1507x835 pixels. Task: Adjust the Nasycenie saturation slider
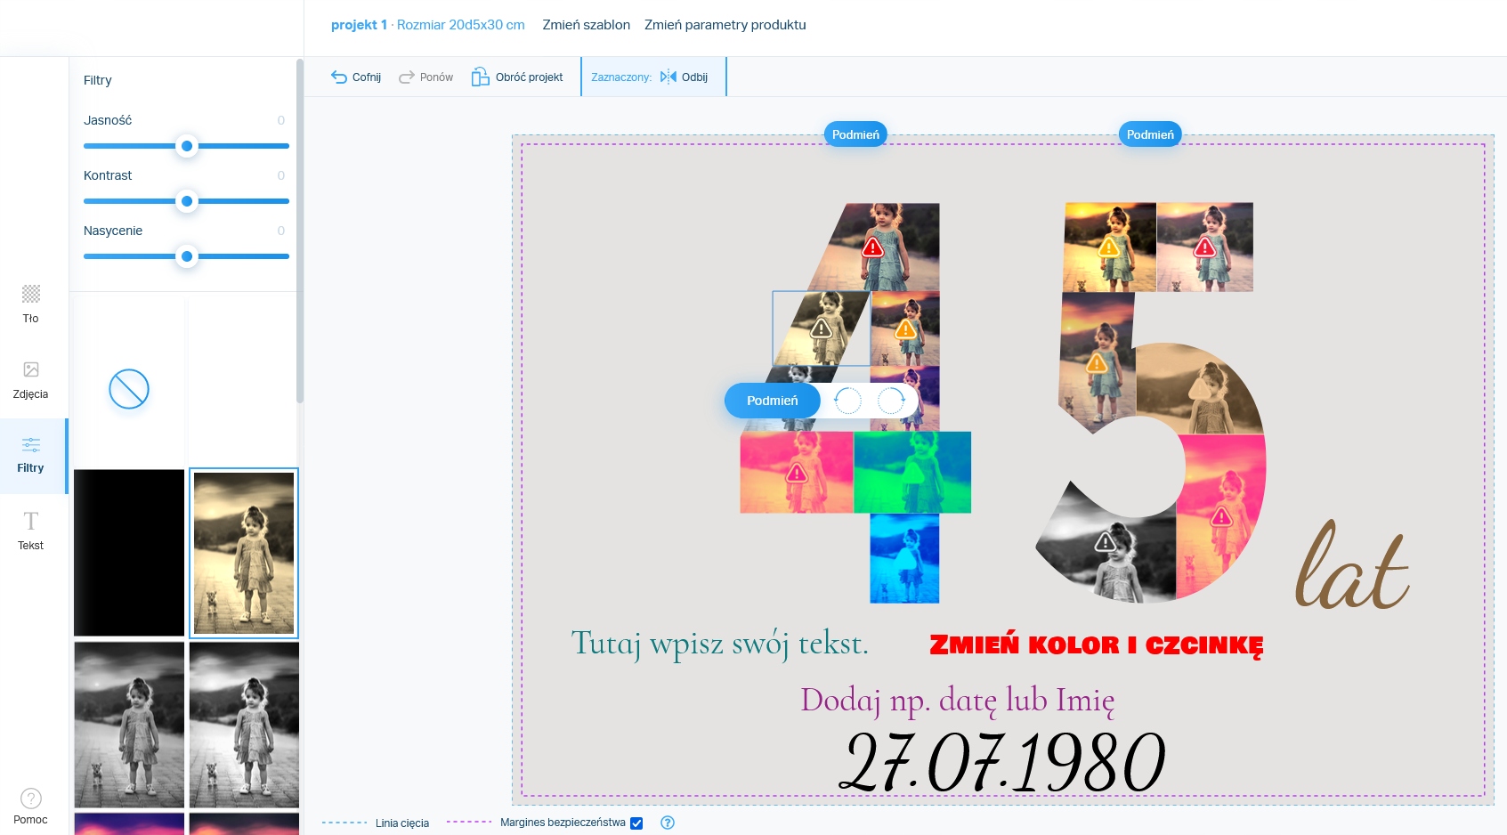(x=187, y=256)
